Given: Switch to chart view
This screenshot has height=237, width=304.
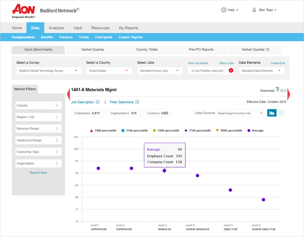Looking at the screenshot, I should pyautogui.click(x=272, y=113).
